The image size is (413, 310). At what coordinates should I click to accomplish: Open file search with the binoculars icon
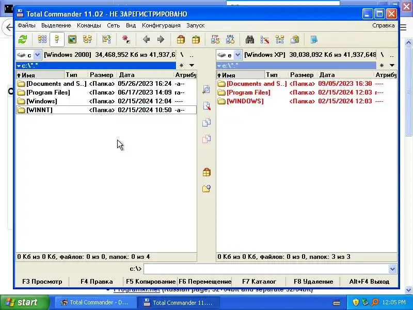250,40
